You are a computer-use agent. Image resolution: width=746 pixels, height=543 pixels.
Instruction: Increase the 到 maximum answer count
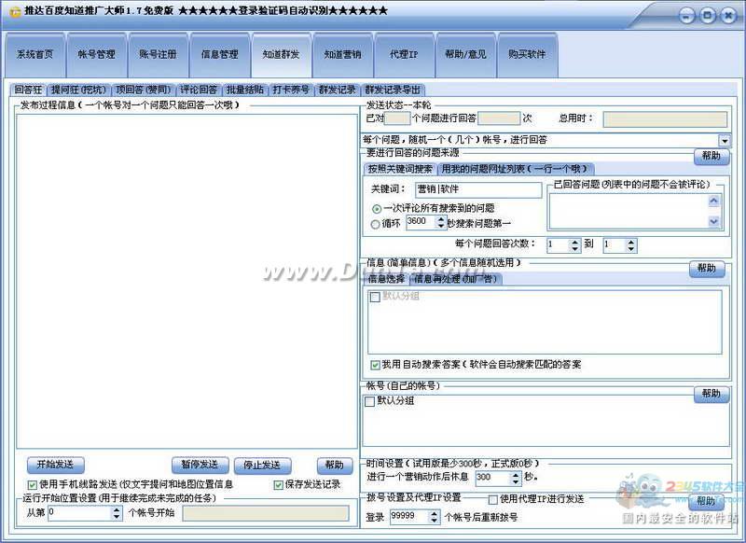point(631,243)
